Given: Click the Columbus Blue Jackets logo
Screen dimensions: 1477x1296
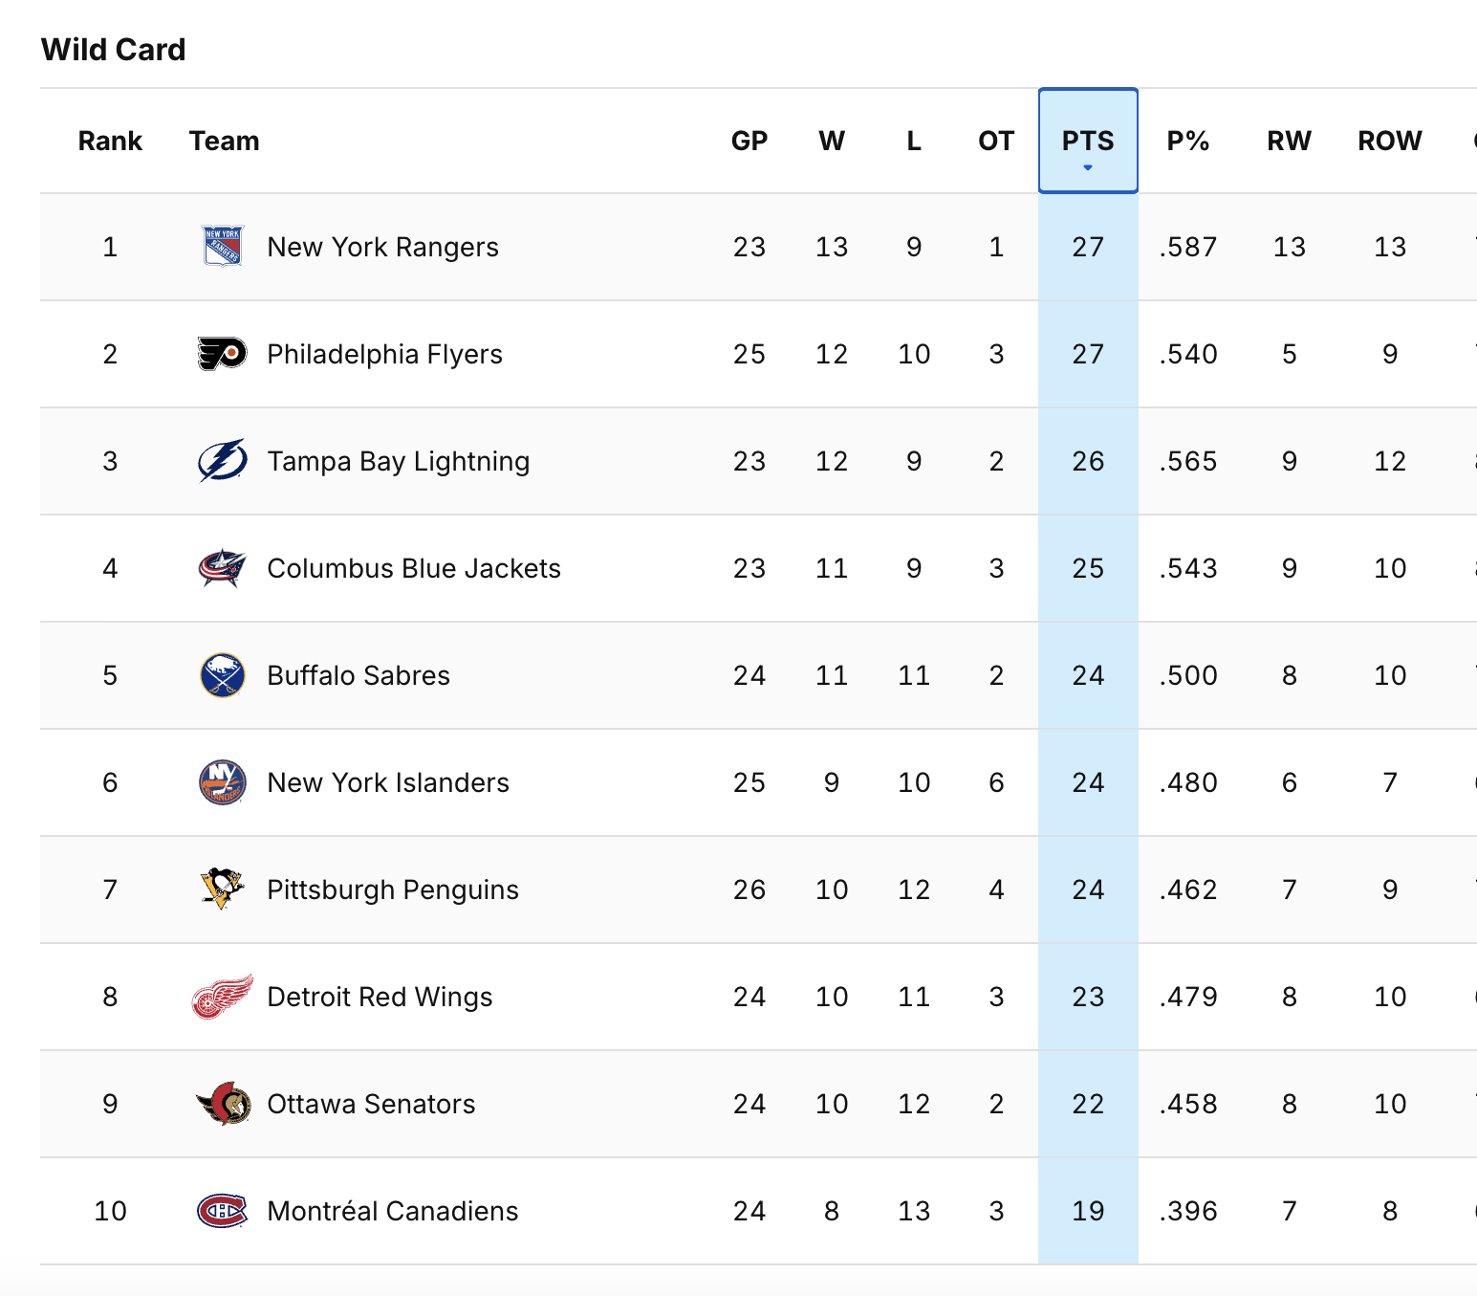Looking at the screenshot, I should (223, 568).
